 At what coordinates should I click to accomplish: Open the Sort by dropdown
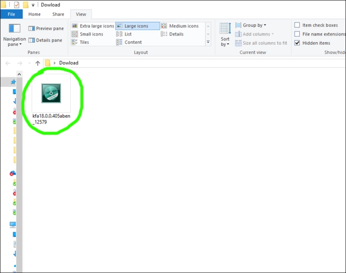pyautogui.click(x=225, y=35)
